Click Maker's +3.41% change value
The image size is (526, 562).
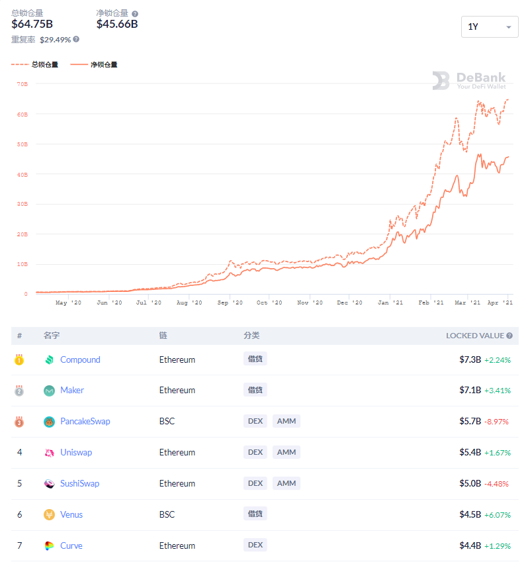(x=498, y=391)
